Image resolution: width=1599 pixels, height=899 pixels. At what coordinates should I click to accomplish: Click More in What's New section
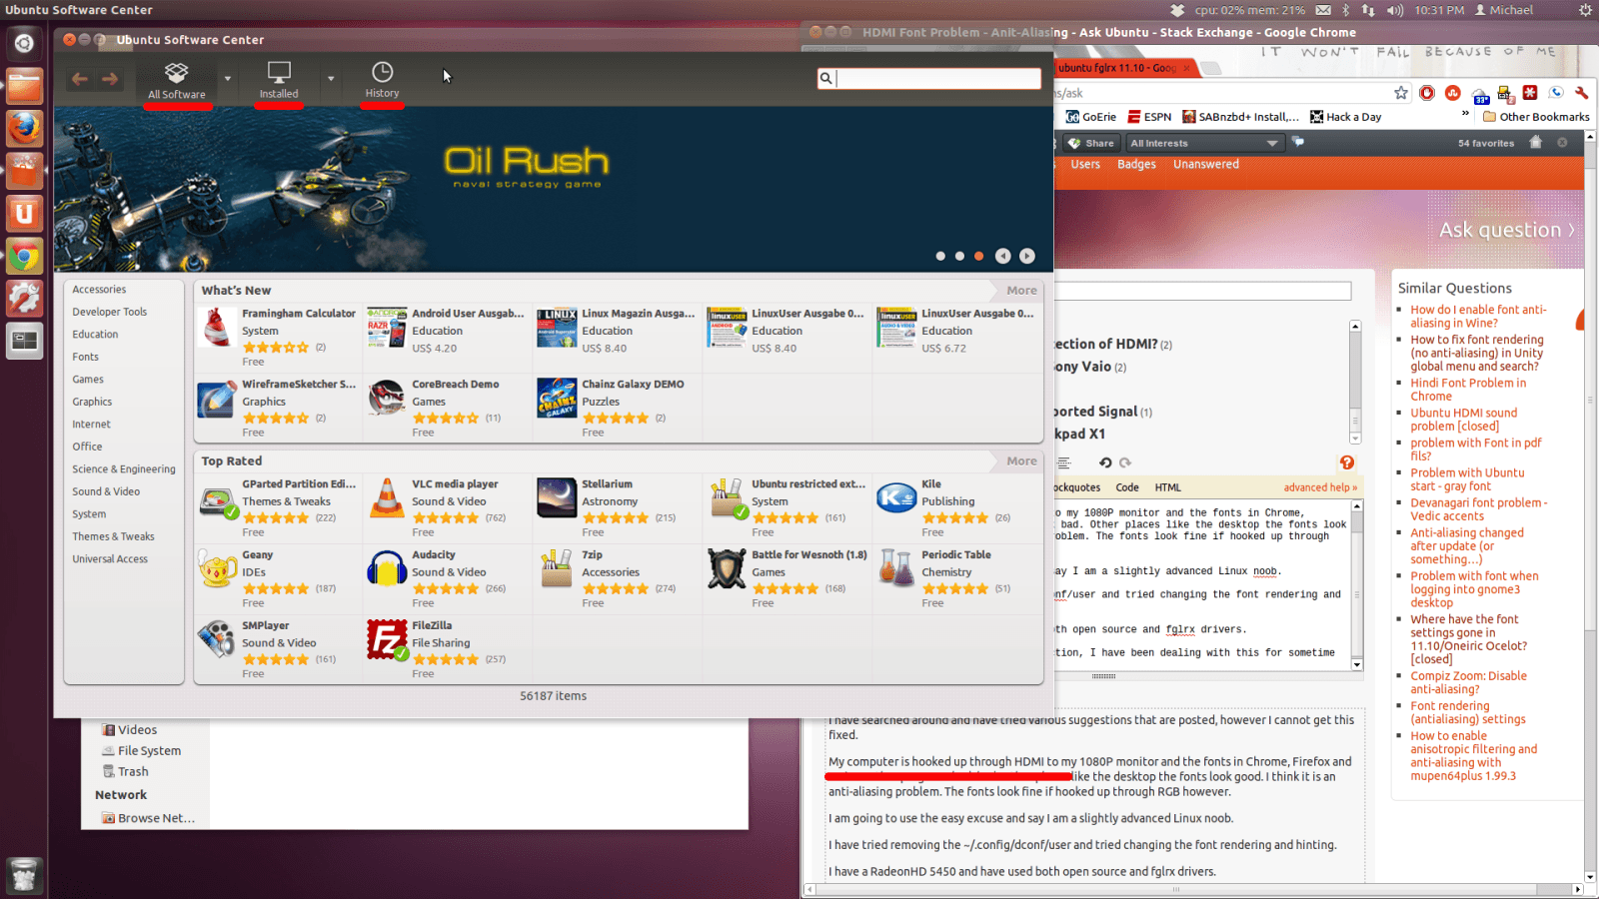pyautogui.click(x=1021, y=291)
